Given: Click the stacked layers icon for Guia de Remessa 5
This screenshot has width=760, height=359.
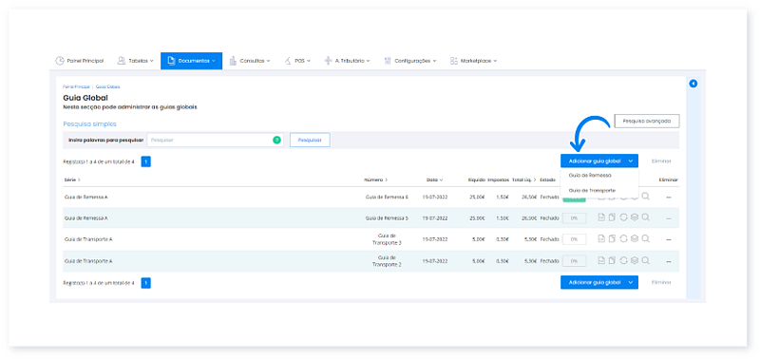Looking at the screenshot, I should (x=635, y=218).
